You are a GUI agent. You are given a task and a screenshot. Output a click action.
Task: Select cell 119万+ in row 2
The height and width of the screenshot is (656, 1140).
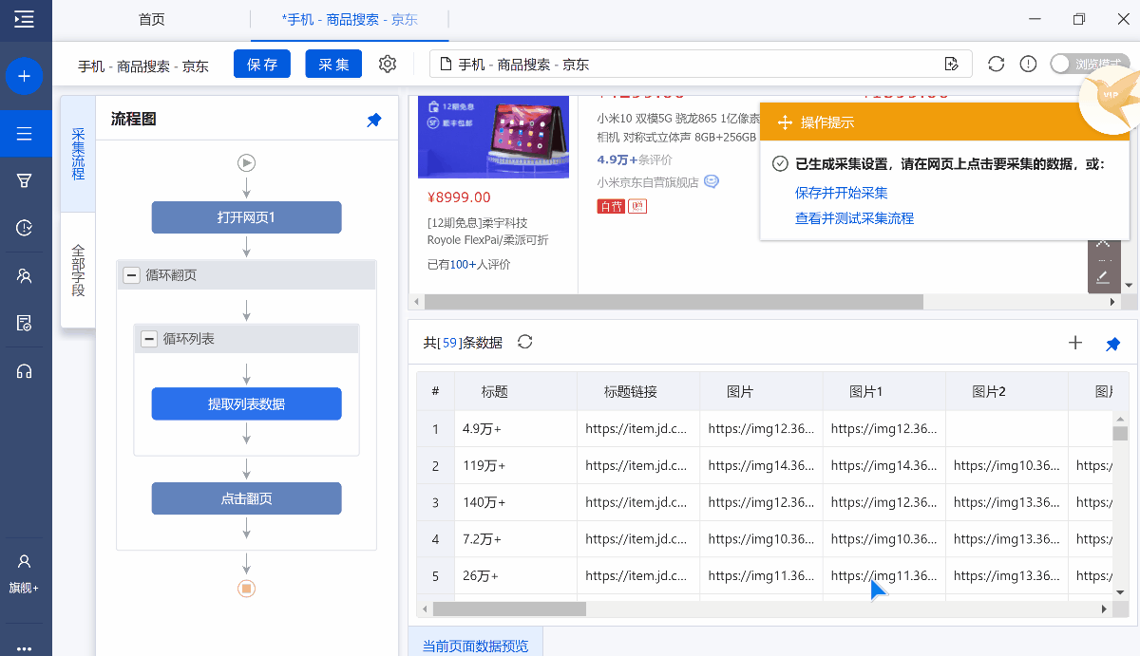coord(515,466)
